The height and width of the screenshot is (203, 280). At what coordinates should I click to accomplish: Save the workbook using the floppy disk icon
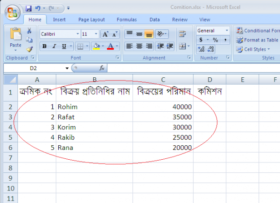(x=28, y=8)
